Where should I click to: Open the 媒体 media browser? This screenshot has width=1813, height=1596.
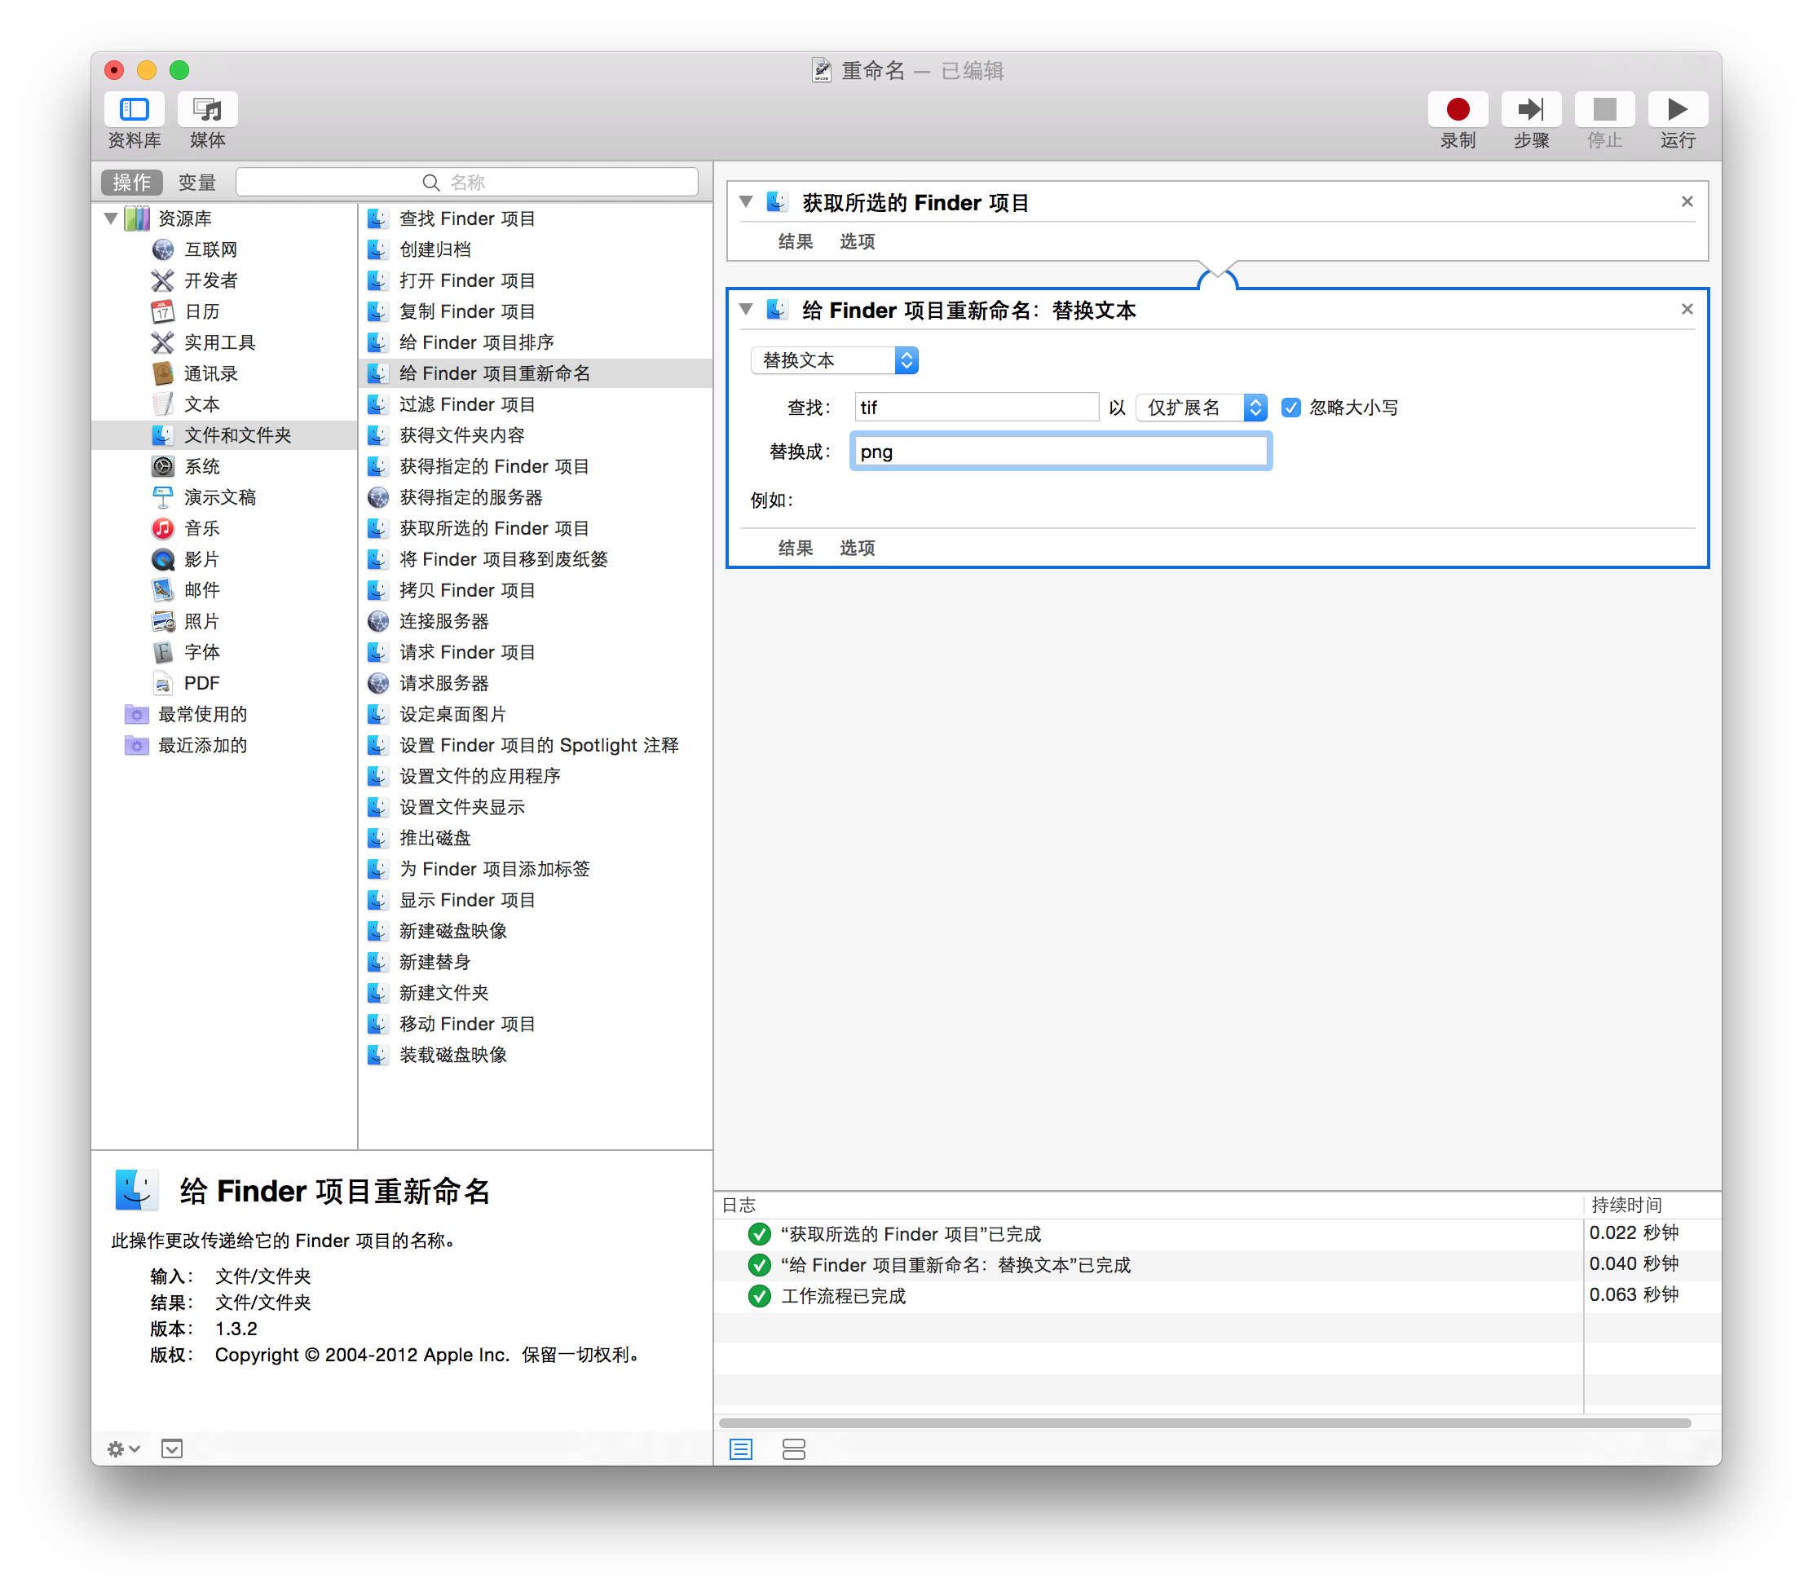[x=208, y=110]
